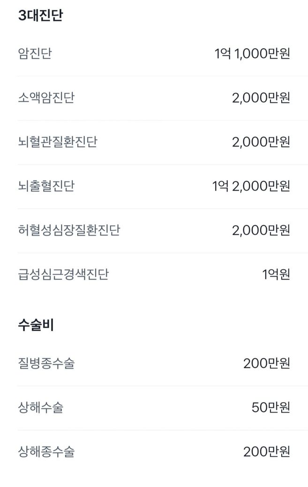Viewport: 308px width, 487px height.
Task: Select the 암진단 coverage label
Action: pos(35,54)
